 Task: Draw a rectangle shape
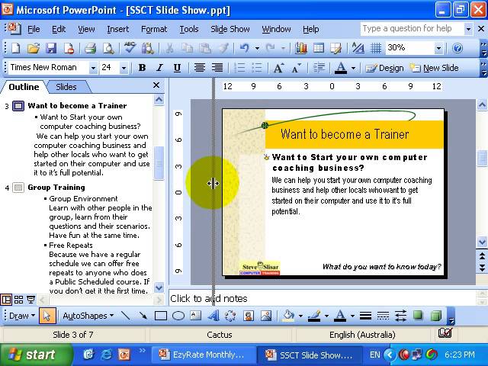[x=161, y=316]
